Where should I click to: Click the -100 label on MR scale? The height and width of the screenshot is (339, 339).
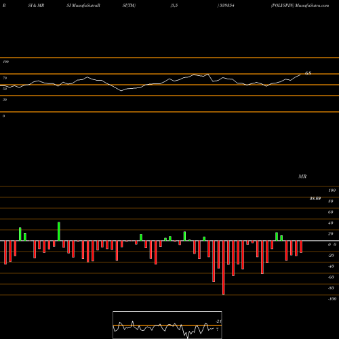(x=332, y=299)
